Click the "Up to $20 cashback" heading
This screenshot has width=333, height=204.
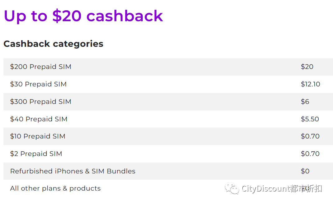point(83,16)
